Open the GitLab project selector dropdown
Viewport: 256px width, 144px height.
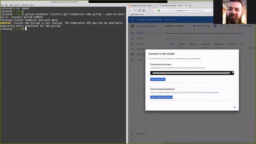point(171,20)
